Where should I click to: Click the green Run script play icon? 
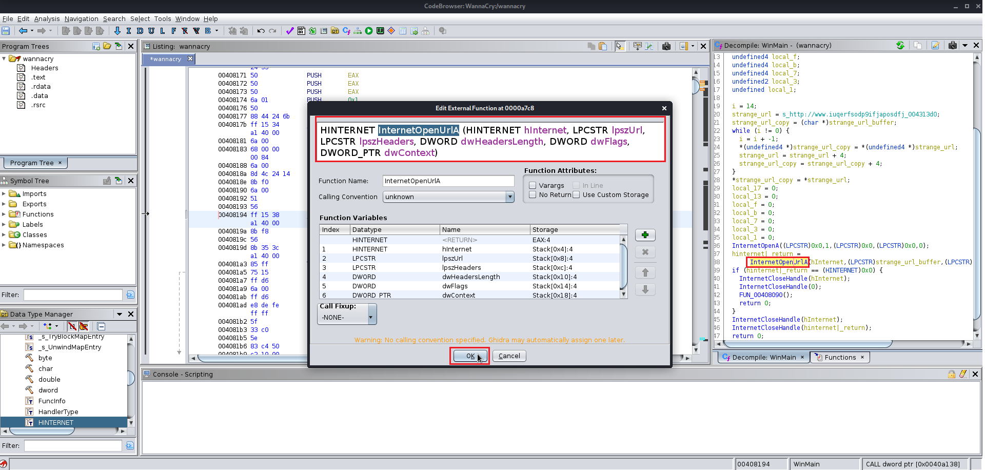[369, 31]
